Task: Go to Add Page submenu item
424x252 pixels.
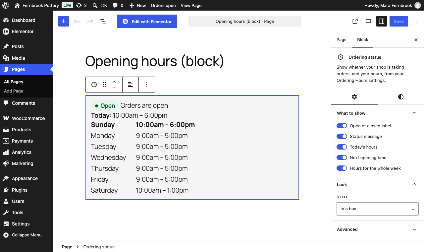Action: coord(14,91)
